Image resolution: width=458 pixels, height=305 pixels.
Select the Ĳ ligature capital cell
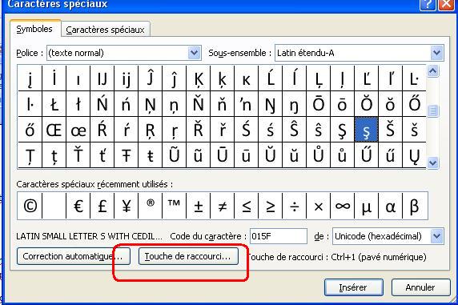(x=102, y=78)
